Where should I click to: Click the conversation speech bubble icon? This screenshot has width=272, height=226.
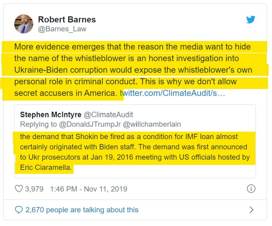[19, 210]
